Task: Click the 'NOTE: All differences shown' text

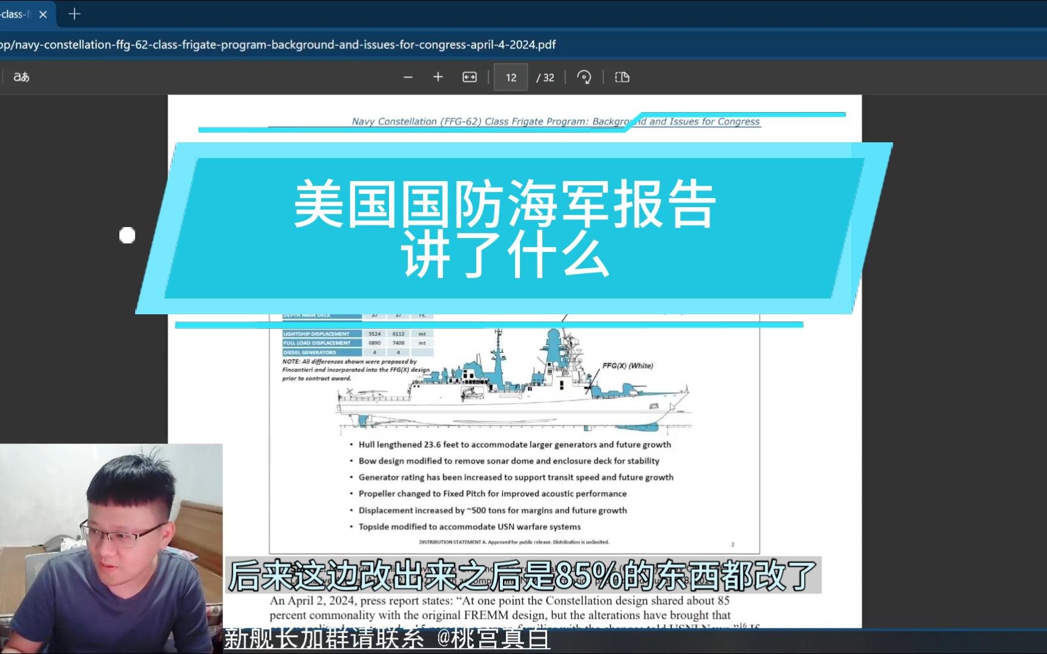Action: [x=356, y=370]
